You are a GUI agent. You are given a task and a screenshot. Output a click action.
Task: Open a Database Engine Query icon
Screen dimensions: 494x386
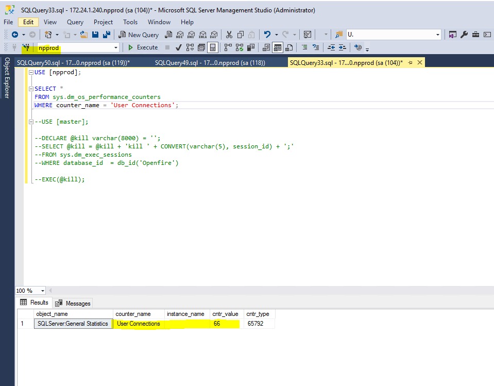click(x=168, y=35)
